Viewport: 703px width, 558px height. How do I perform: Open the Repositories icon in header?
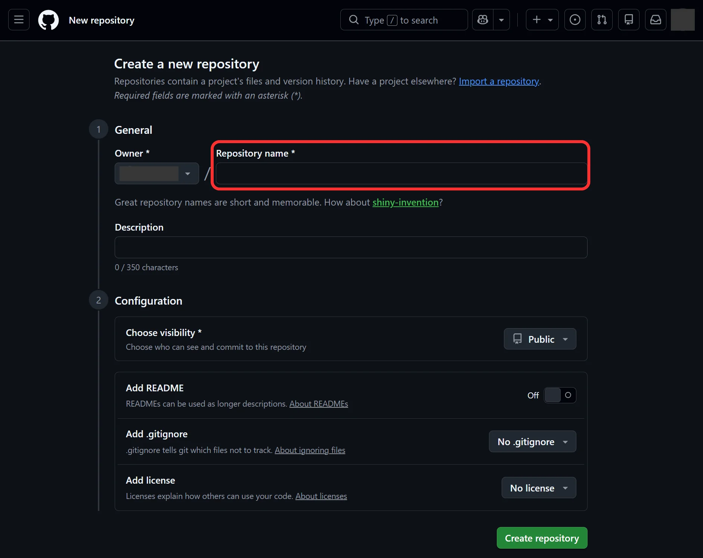[x=629, y=19]
